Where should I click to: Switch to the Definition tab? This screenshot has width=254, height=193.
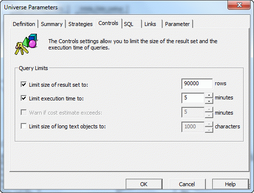tap(24, 24)
